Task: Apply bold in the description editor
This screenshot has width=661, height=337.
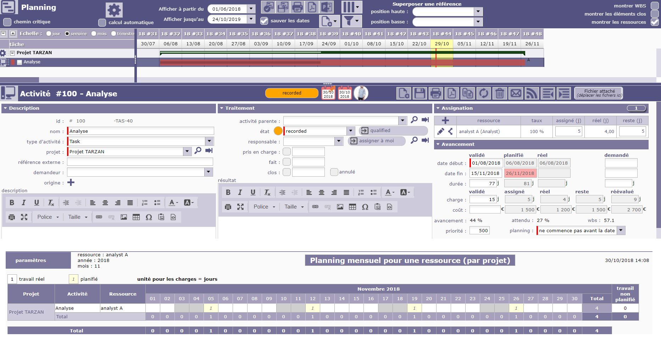Action: tap(12, 203)
